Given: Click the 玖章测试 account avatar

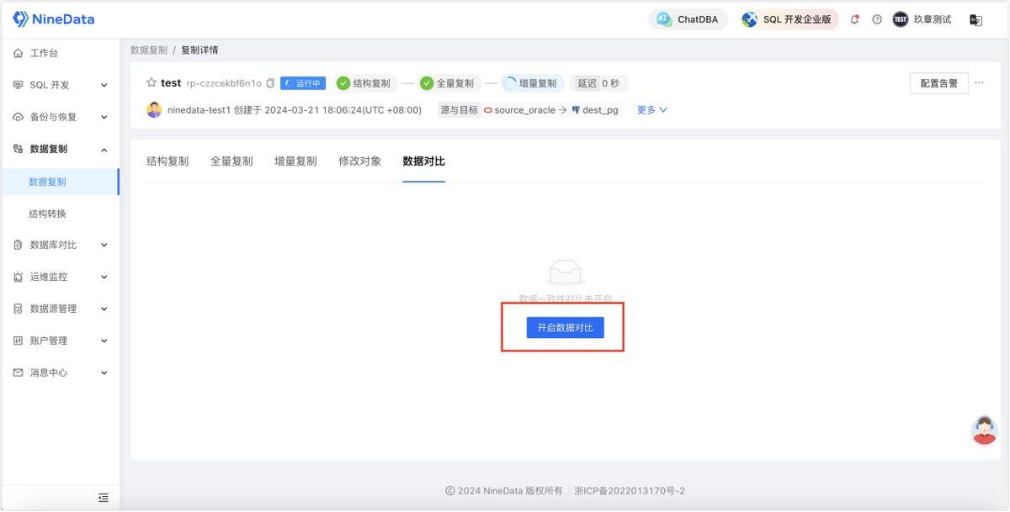Looking at the screenshot, I should [901, 19].
